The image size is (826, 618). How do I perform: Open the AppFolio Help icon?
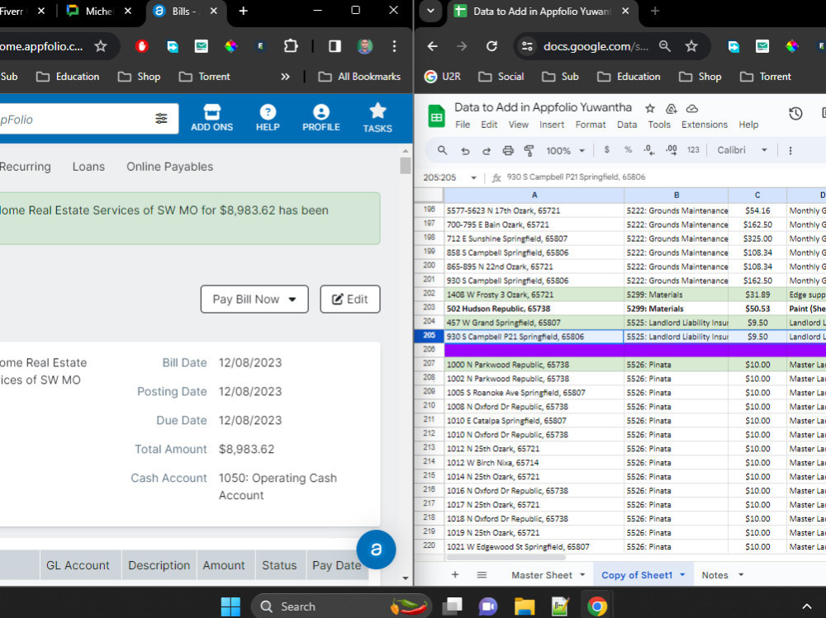tap(268, 118)
